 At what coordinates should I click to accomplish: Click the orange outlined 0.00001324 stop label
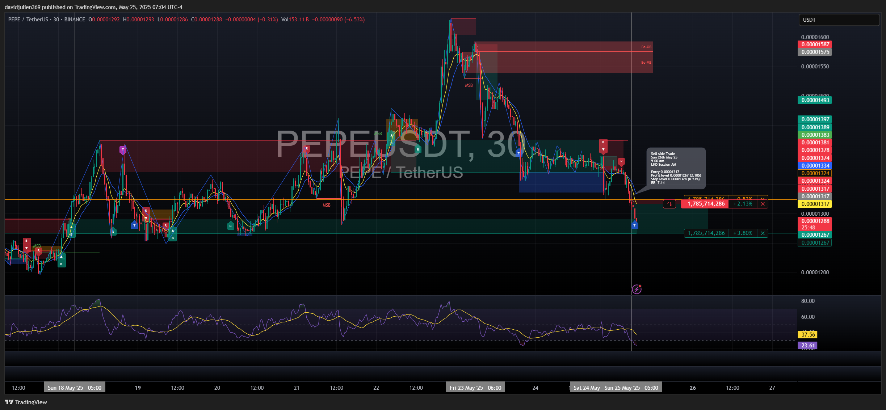[x=815, y=173]
